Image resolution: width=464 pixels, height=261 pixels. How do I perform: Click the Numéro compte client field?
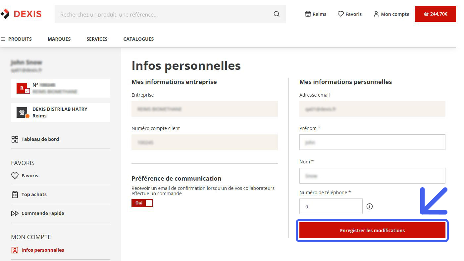pyautogui.click(x=205, y=142)
